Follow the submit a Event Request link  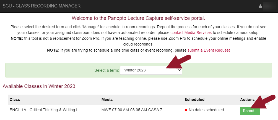coord(209,50)
